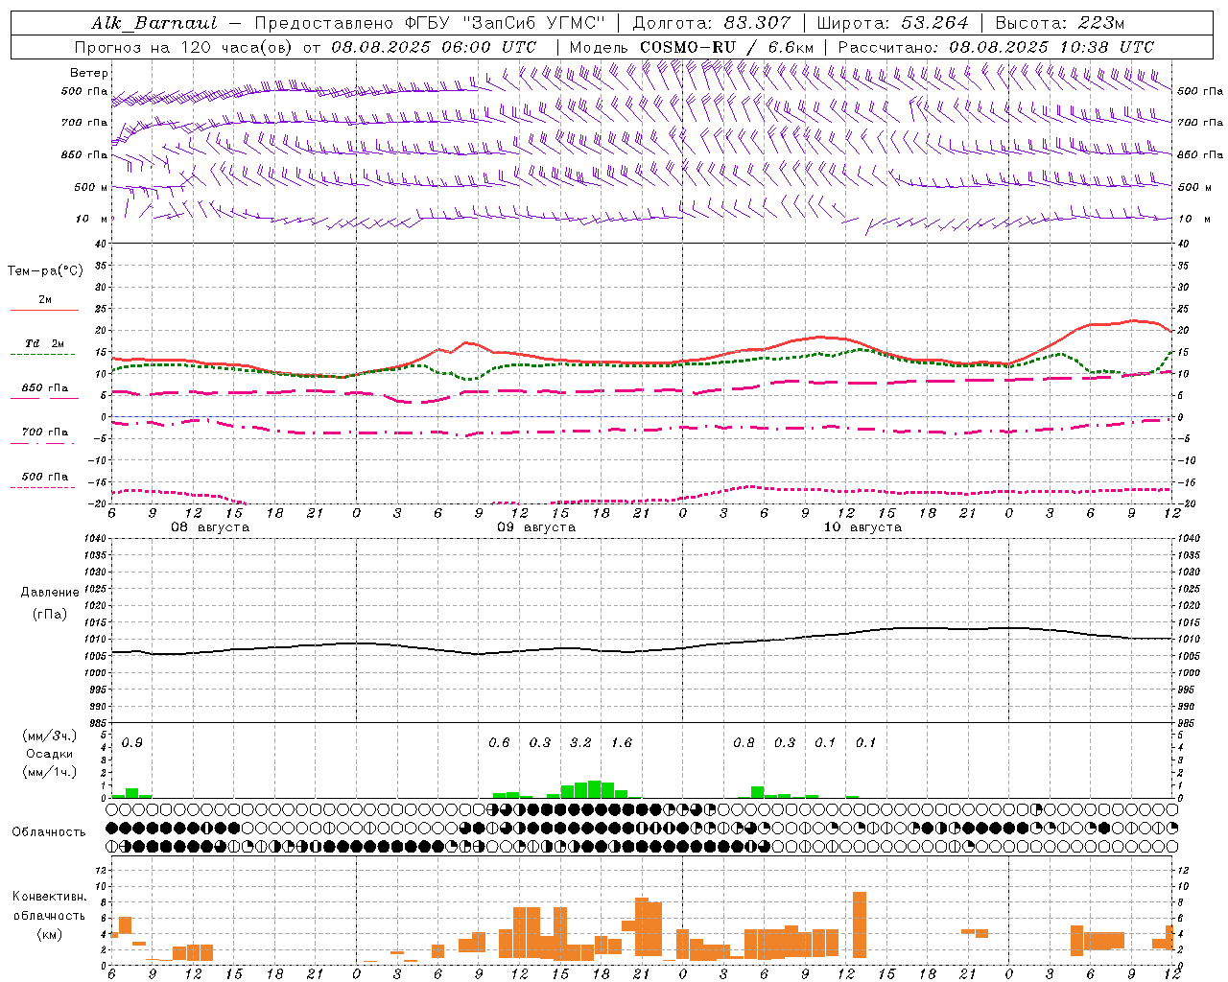The height and width of the screenshot is (982, 1228).
Task: Click the dashed 700 гПа temperature legend entry
Action: click(x=44, y=436)
